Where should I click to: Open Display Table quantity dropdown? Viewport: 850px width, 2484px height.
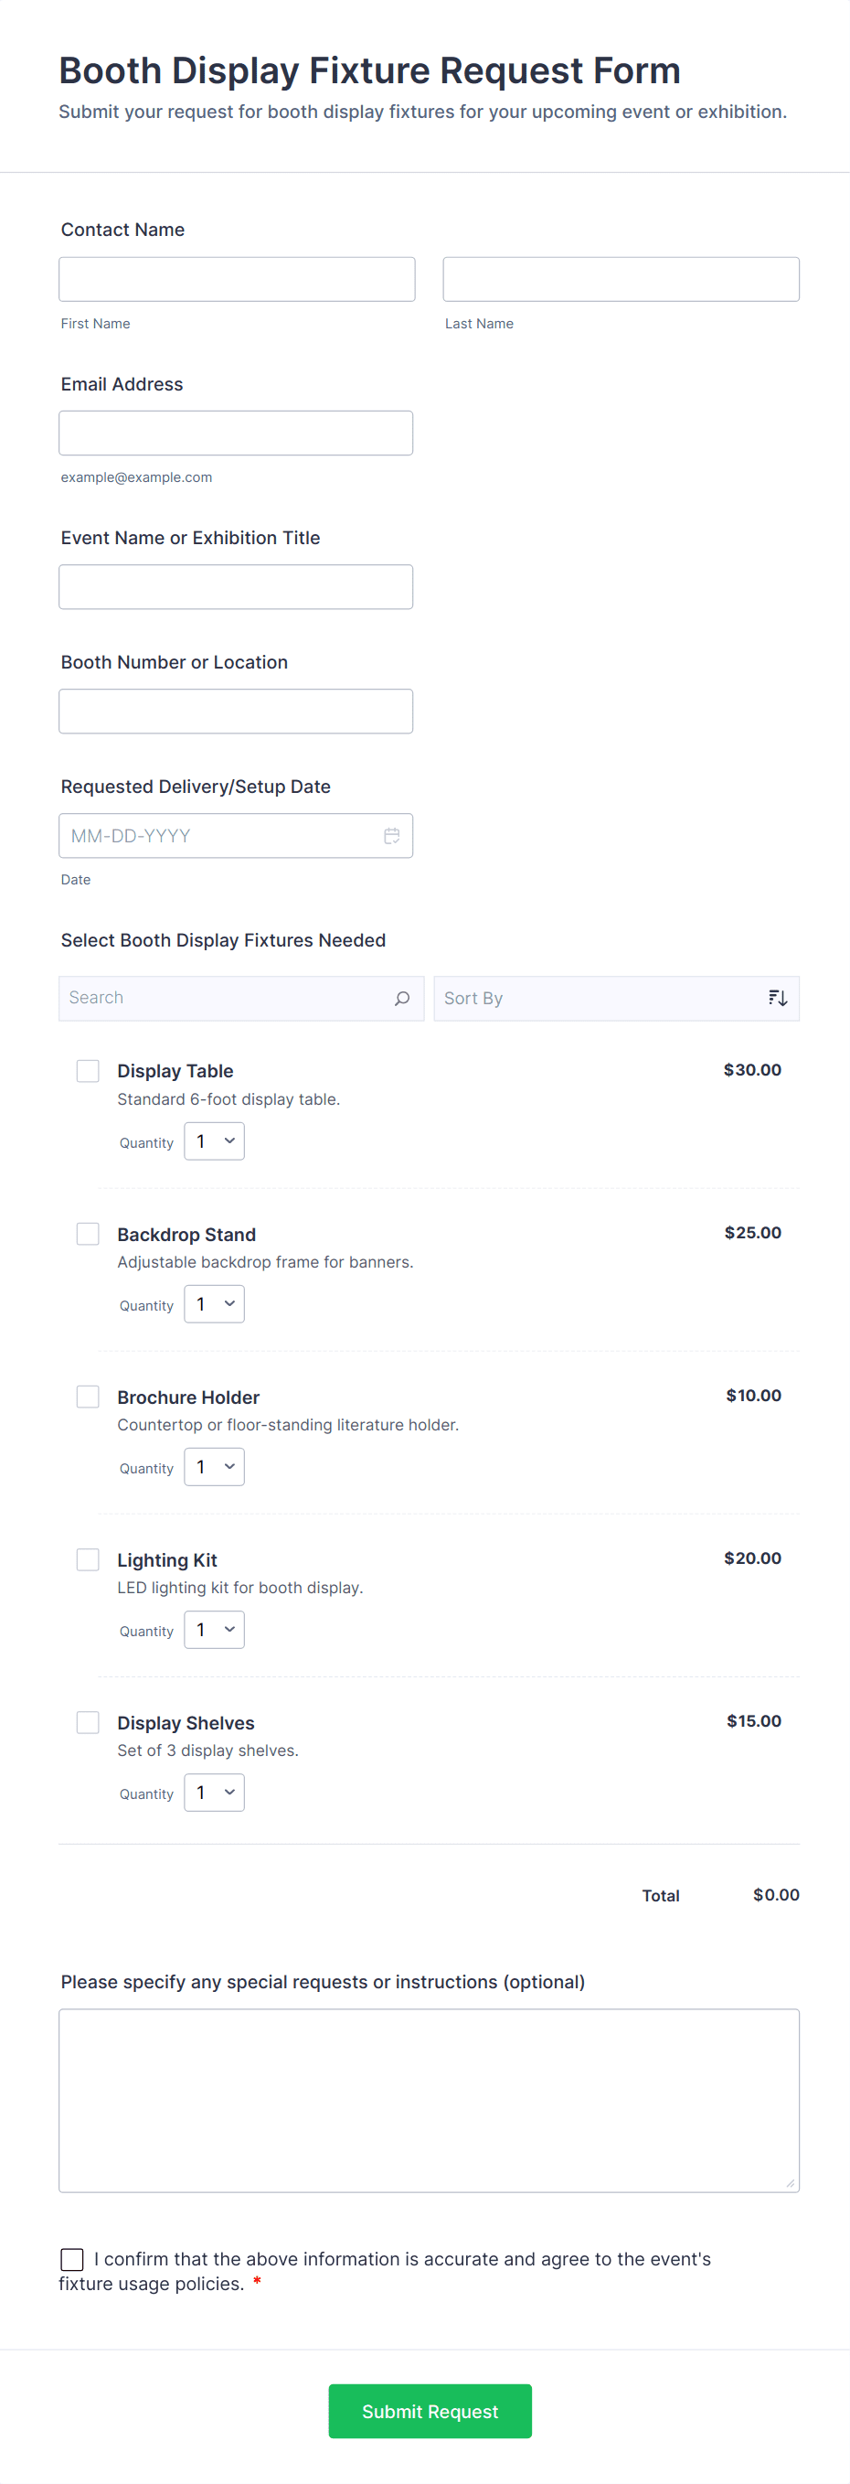coord(214,1141)
